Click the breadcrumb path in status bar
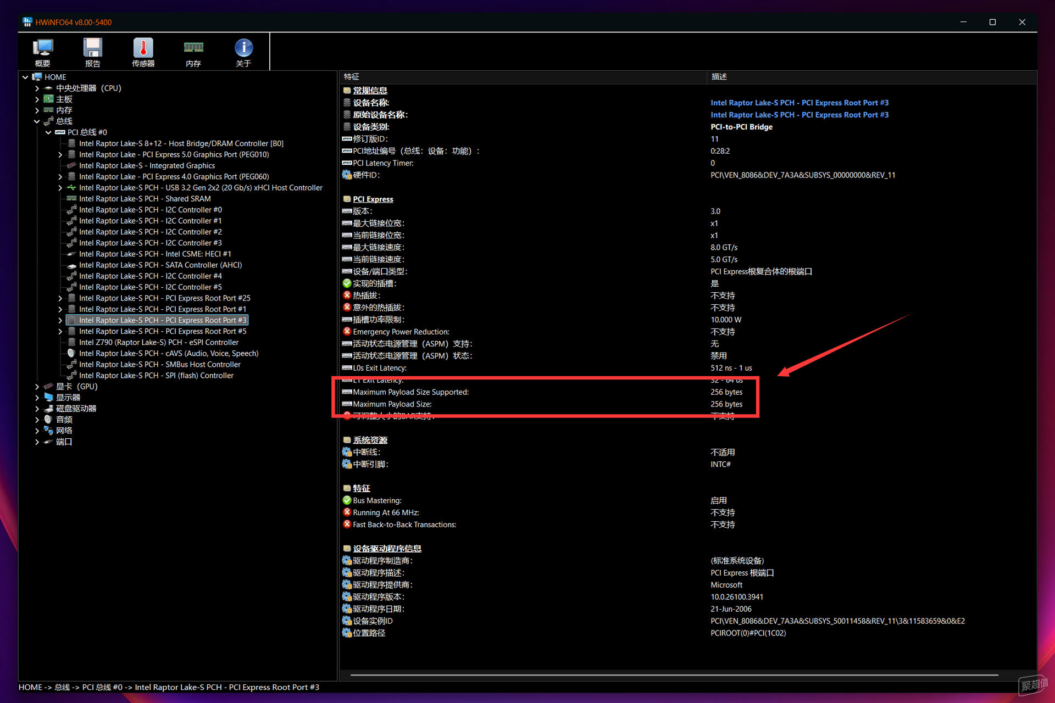This screenshot has height=703, width=1055. 169,687
